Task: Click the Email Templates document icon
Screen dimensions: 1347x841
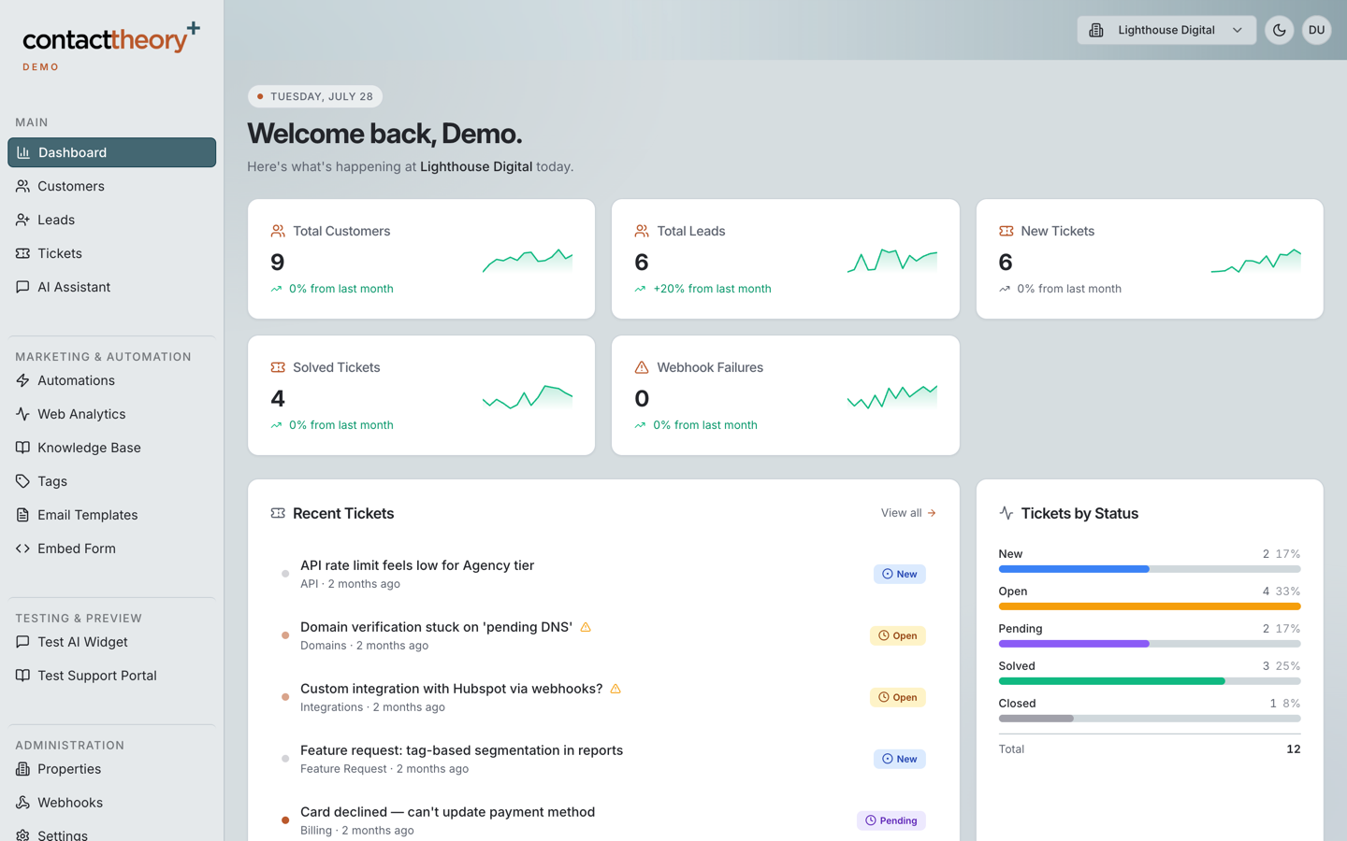Action: point(22,515)
